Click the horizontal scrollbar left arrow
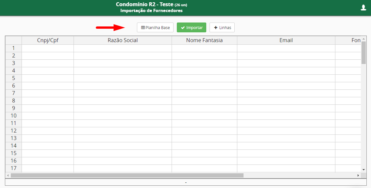The width and height of the screenshot is (371, 188). tap(8, 176)
